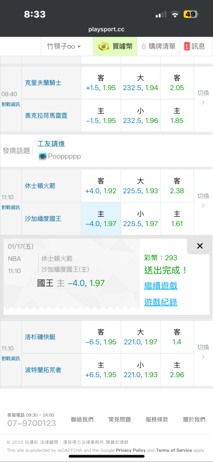Viewport: 213px width, 462px height.
Task: Select 大 221.0, 1.97 over bet
Action: pyautogui.click(x=140, y=337)
